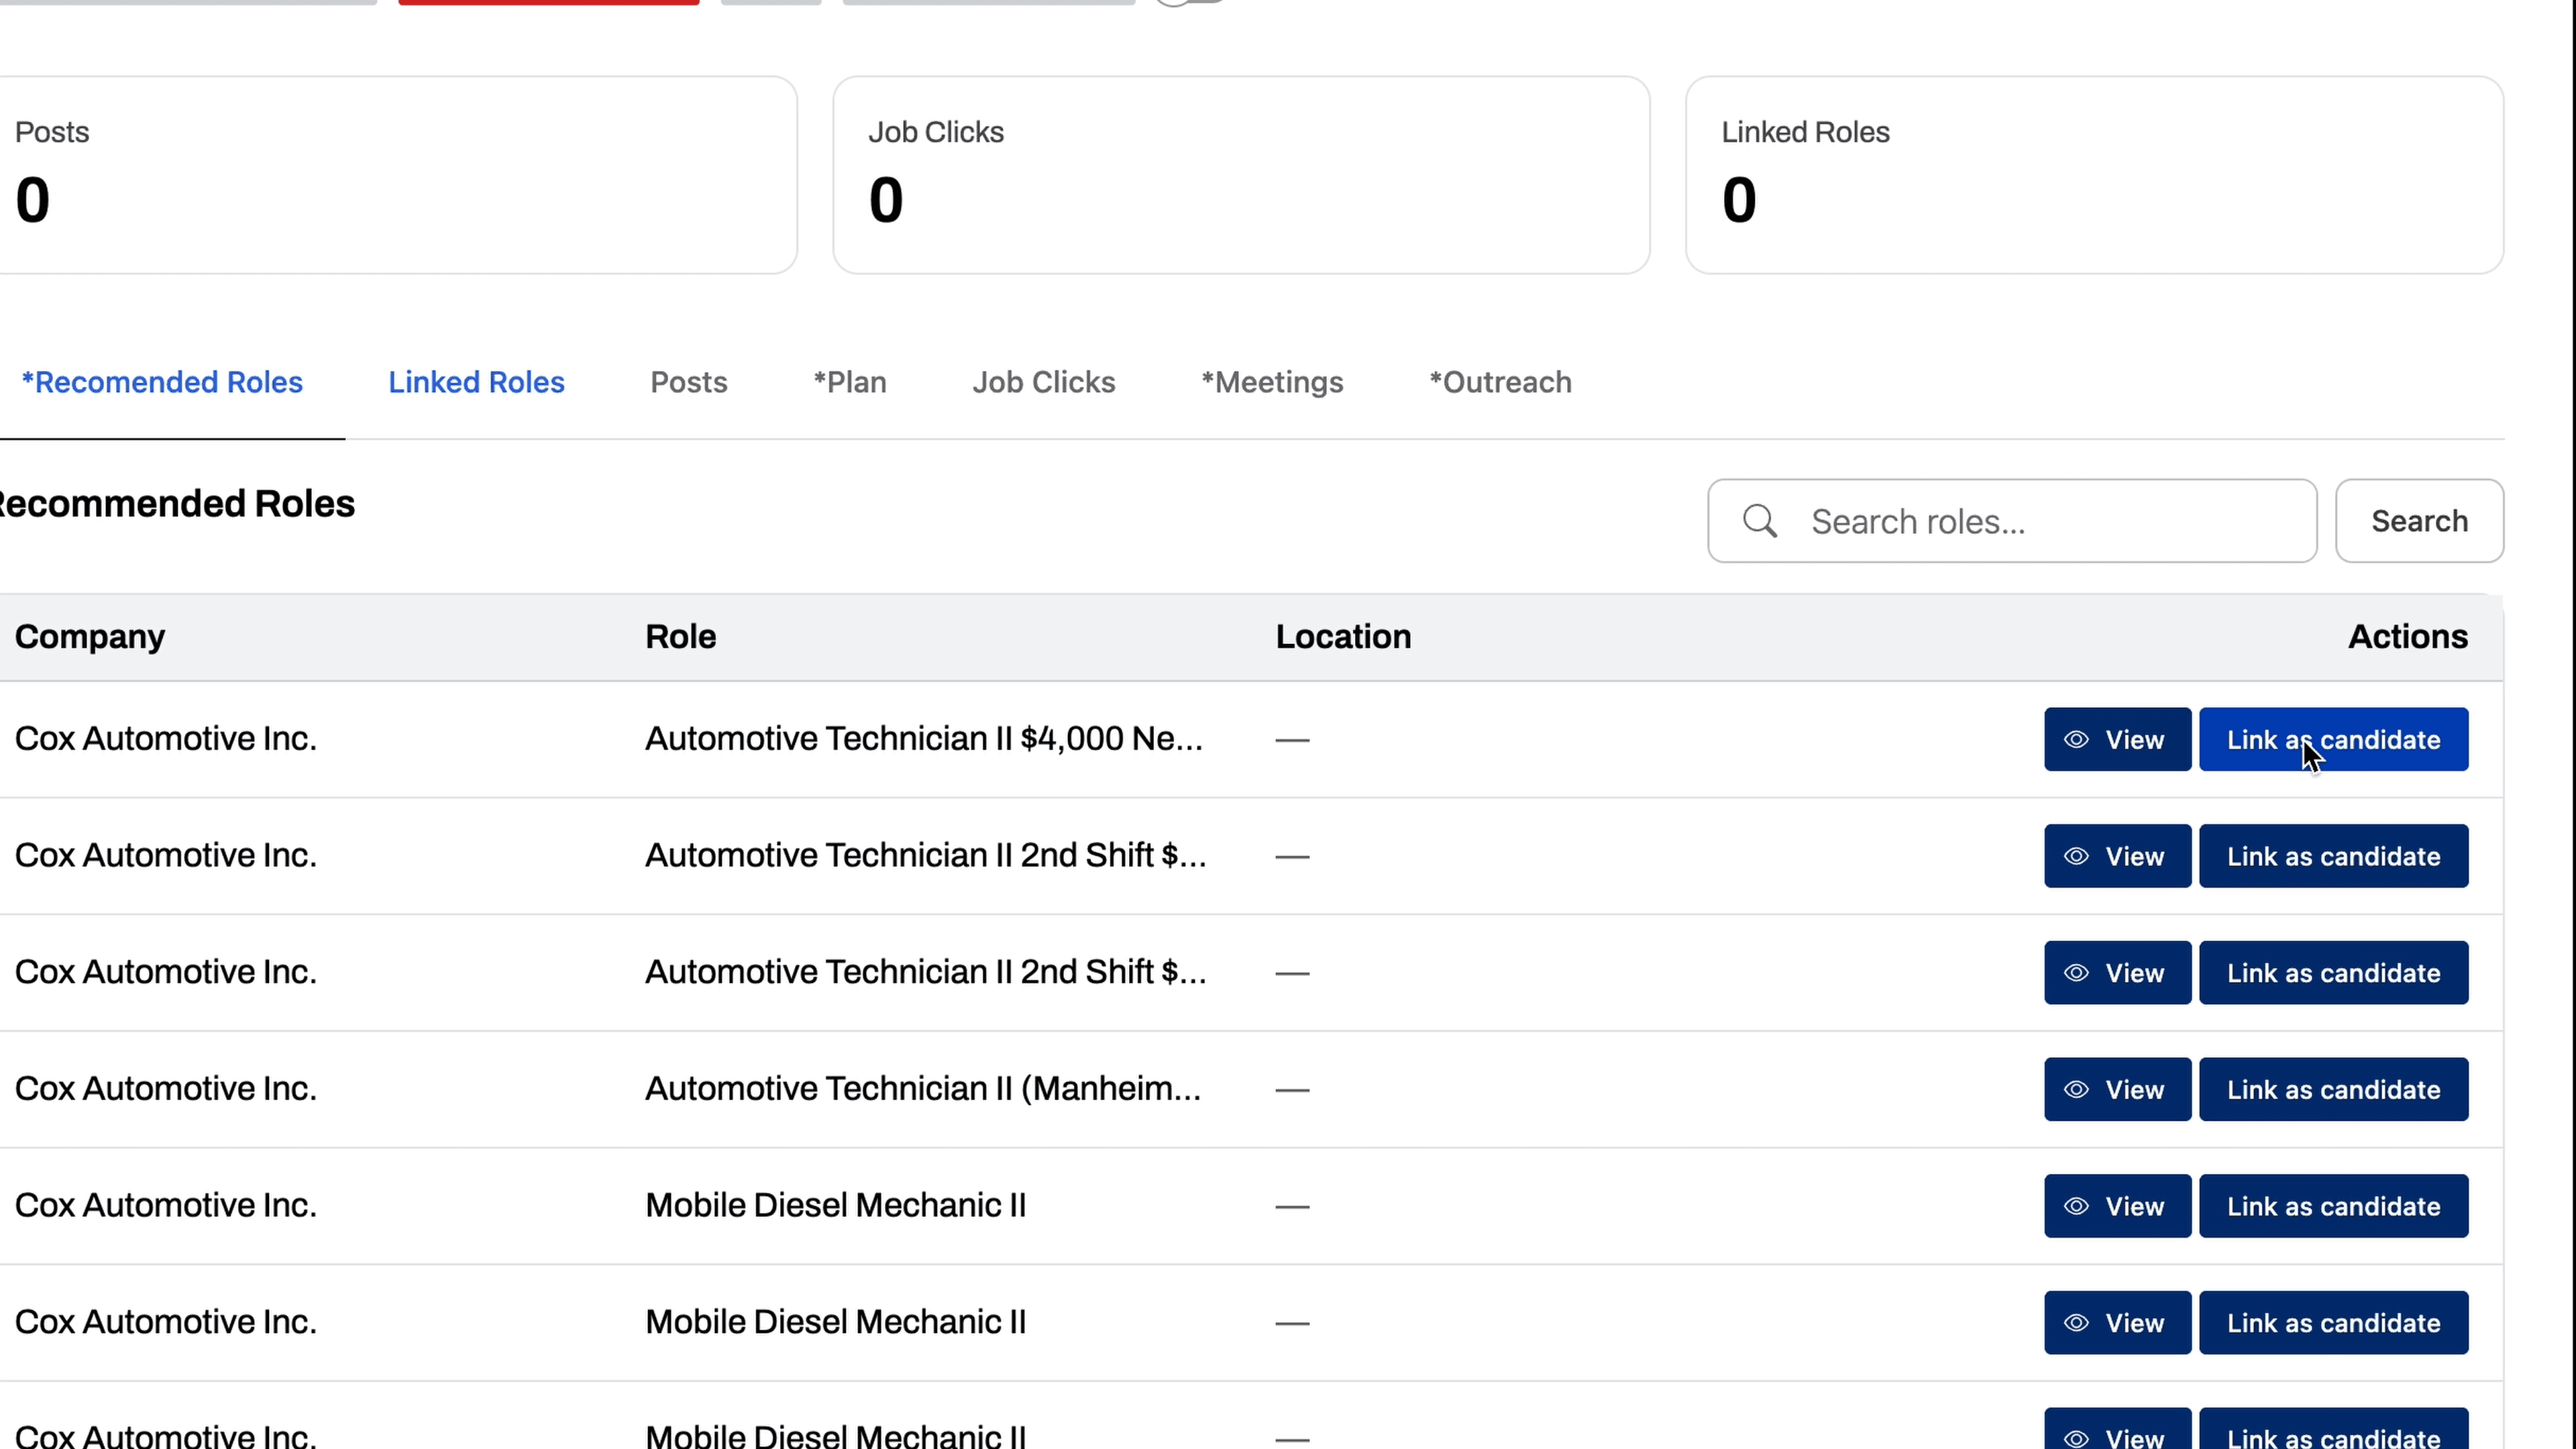The image size is (2576, 1449).
Task: Go to the *Meetings tab
Action: (1271, 382)
